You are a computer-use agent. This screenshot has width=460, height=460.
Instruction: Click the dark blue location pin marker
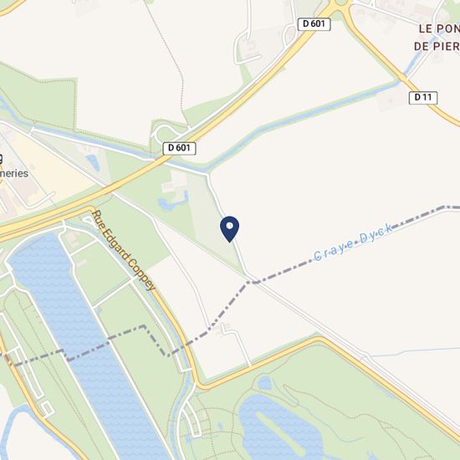(x=229, y=229)
